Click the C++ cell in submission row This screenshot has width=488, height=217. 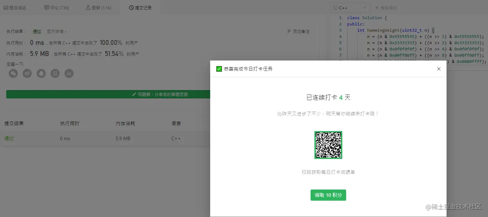pyautogui.click(x=176, y=138)
